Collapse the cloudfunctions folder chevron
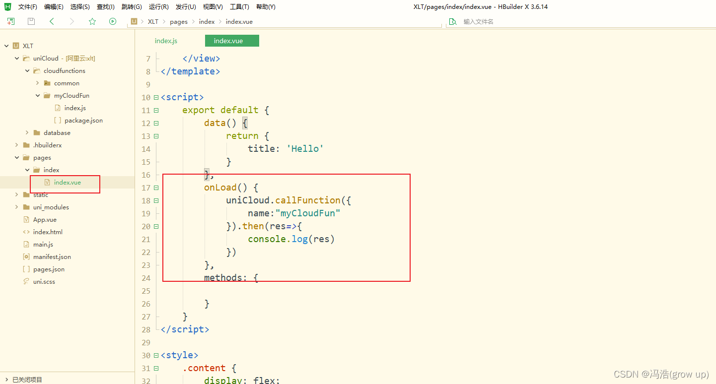This screenshot has height=384, width=716. (x=27, y=70)
